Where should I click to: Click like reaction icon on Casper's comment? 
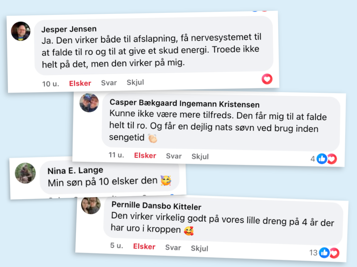tap(322, 159)
